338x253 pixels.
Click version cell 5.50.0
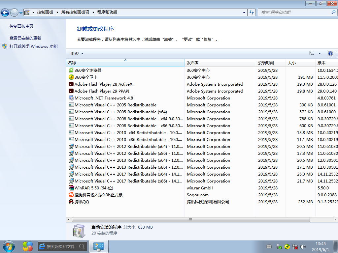tap(323, 188)
